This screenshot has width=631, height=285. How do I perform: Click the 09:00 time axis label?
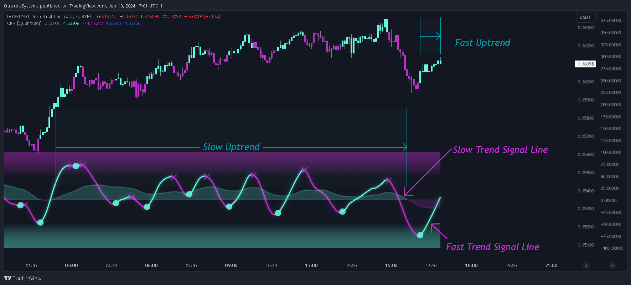231,265
